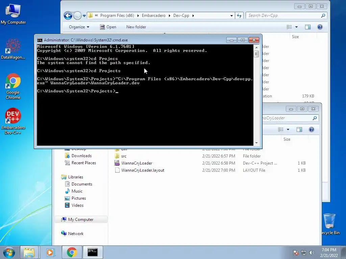Click Dev-Cpp breadcrumb segment

click(x=181, y=16)
